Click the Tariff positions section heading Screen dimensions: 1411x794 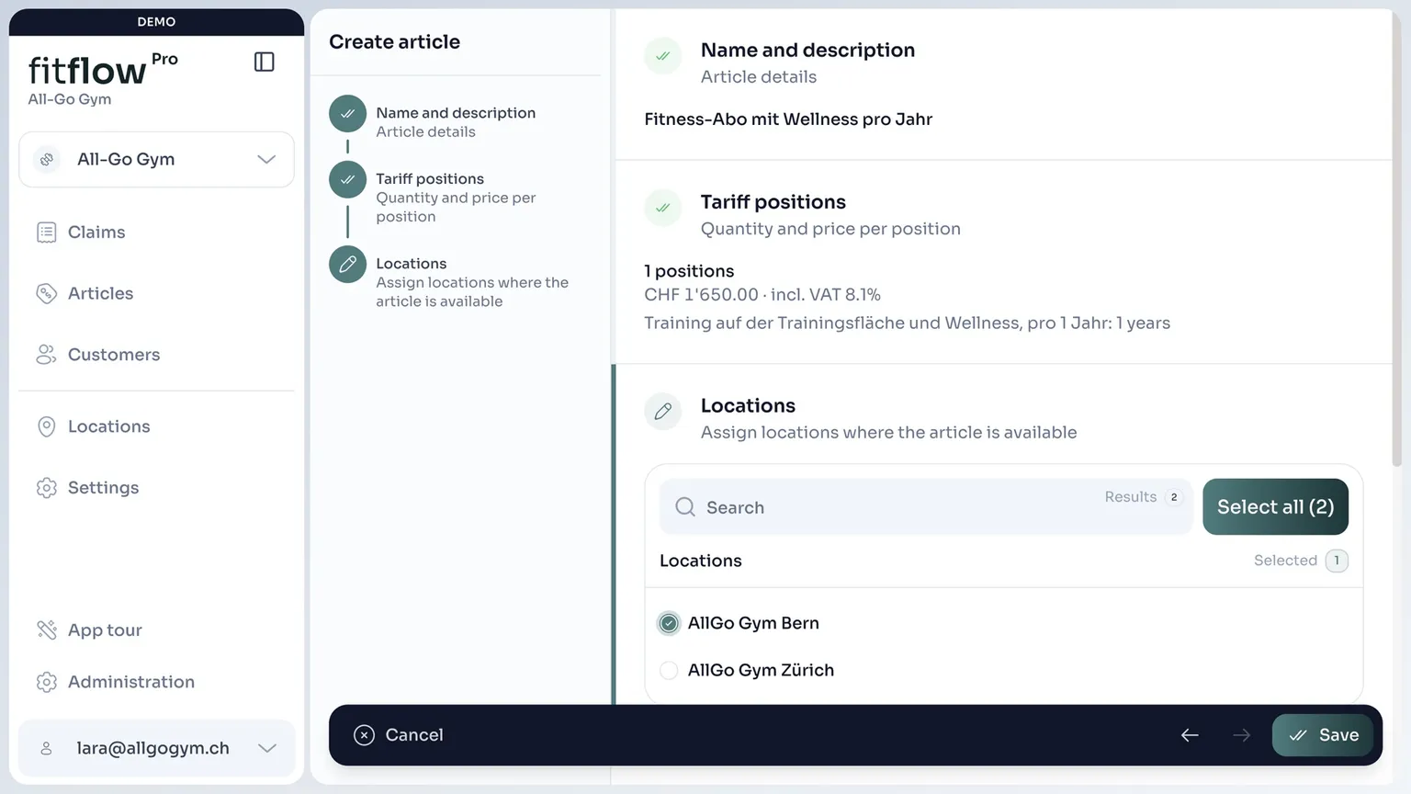coord(773,202)
